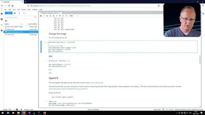
Task: Click the trusted notebook shield icon
Action: point(163,110)
